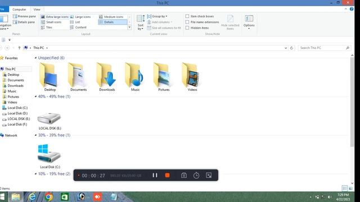Enable Hidden items option

pyautogui.click(x=187, y=27)
